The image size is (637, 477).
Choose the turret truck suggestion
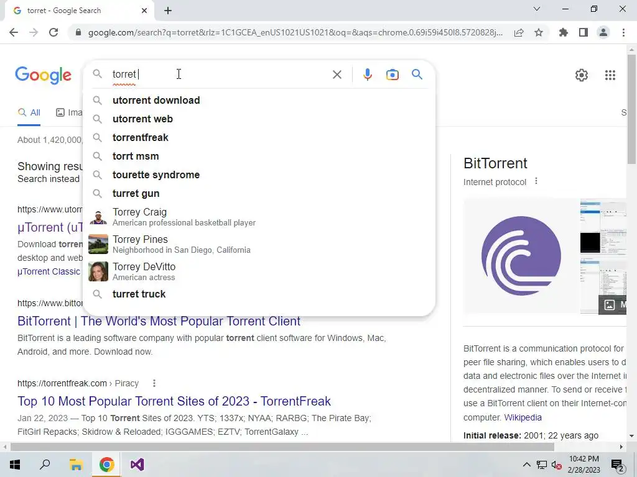tap(259, 294)
